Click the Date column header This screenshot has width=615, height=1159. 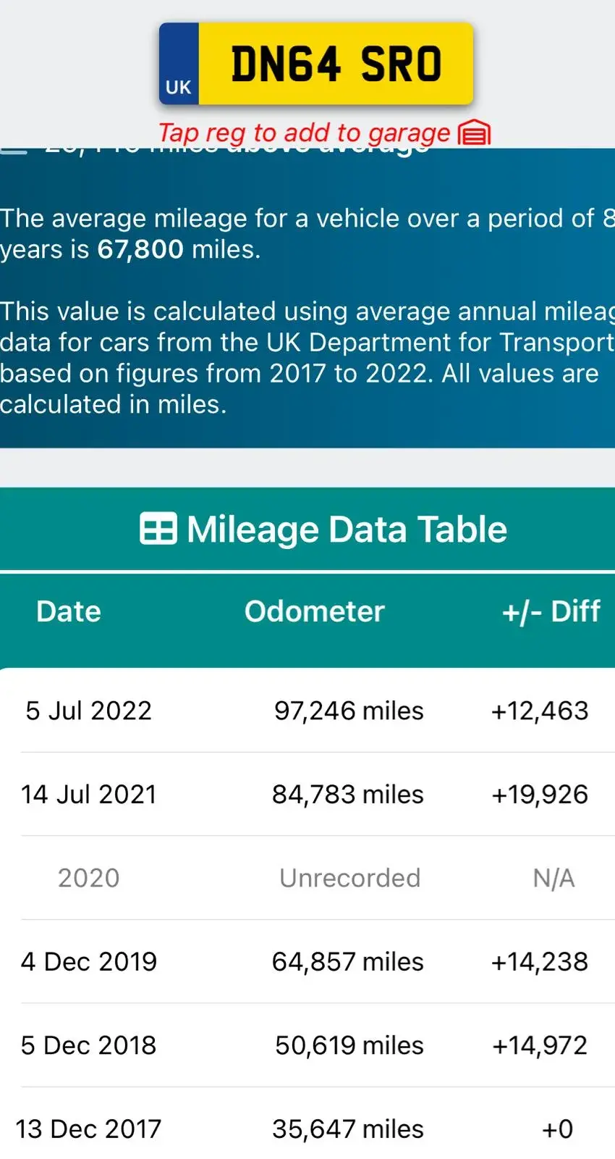pos(69,611)
